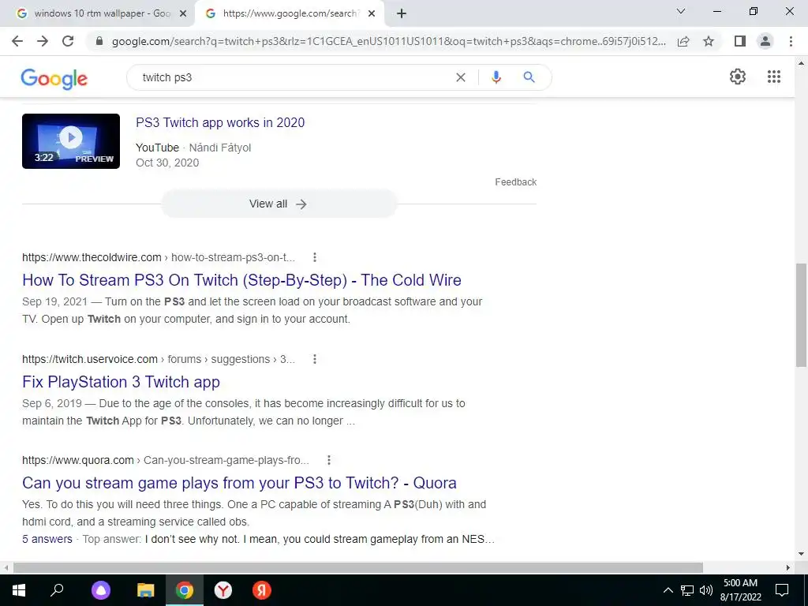Click the https://twitch.uservoice.com breadcrumb
This screenshot has width=808, height=606.
point(90,359)
